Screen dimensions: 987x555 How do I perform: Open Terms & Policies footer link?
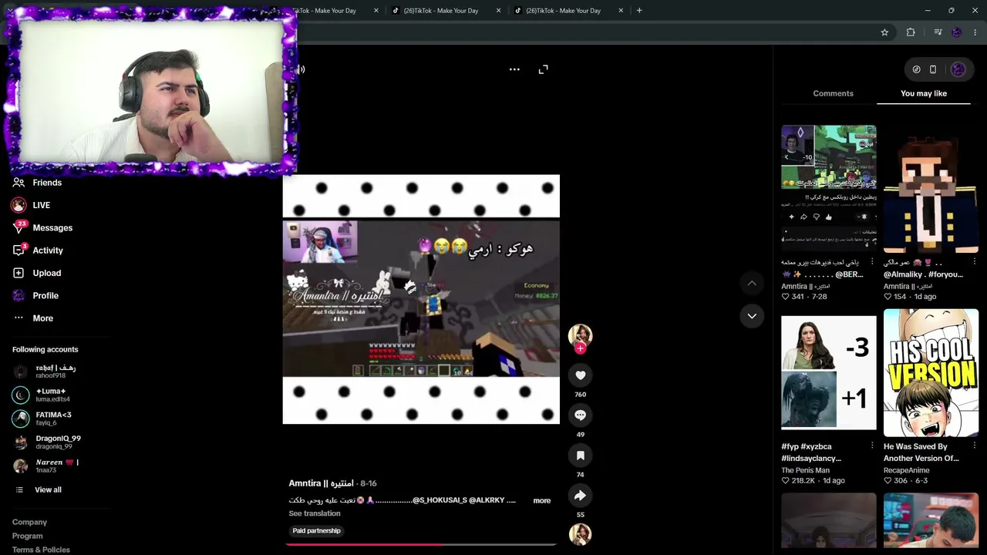click(41, 550)
